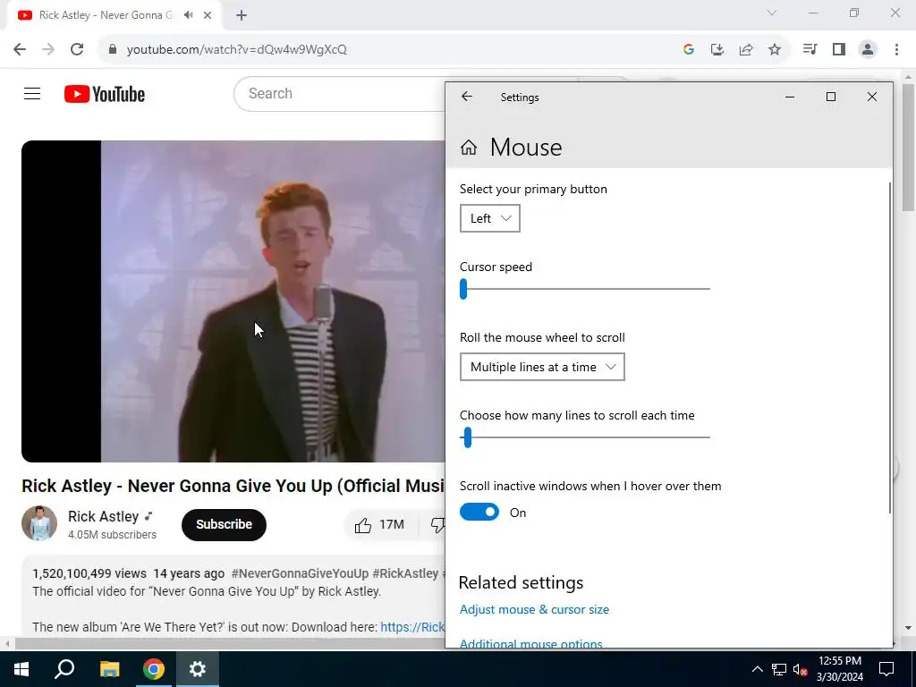Viewport: 916px width, 687px height.
Task: Click in the YouTube Search box
Action: point(339,93)
